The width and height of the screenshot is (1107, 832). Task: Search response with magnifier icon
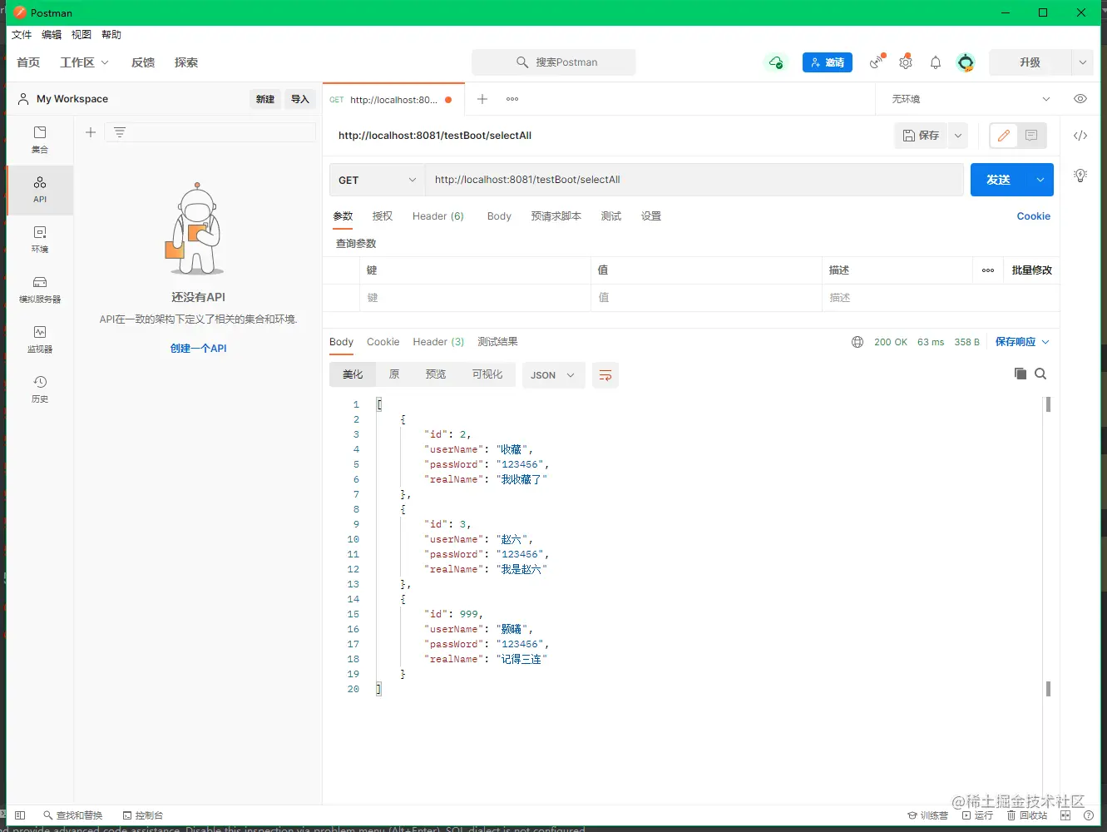1040,374
